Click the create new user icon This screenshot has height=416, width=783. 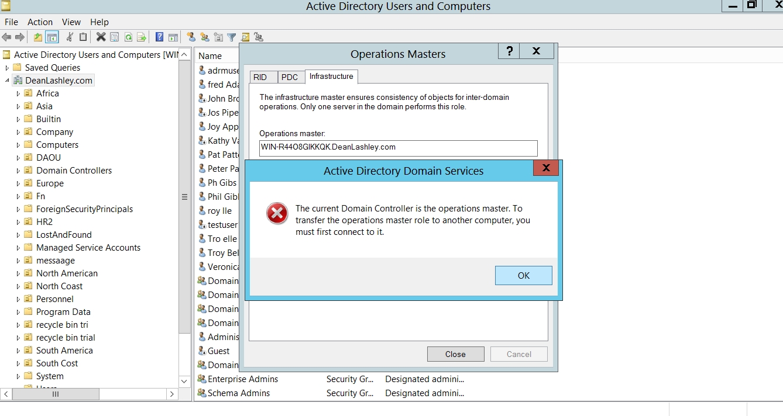click(x=191, y=37)
